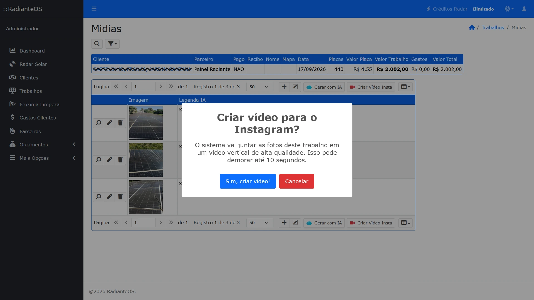Open the settings gear dropdown
Screen dimensions: 534x300
509,9
